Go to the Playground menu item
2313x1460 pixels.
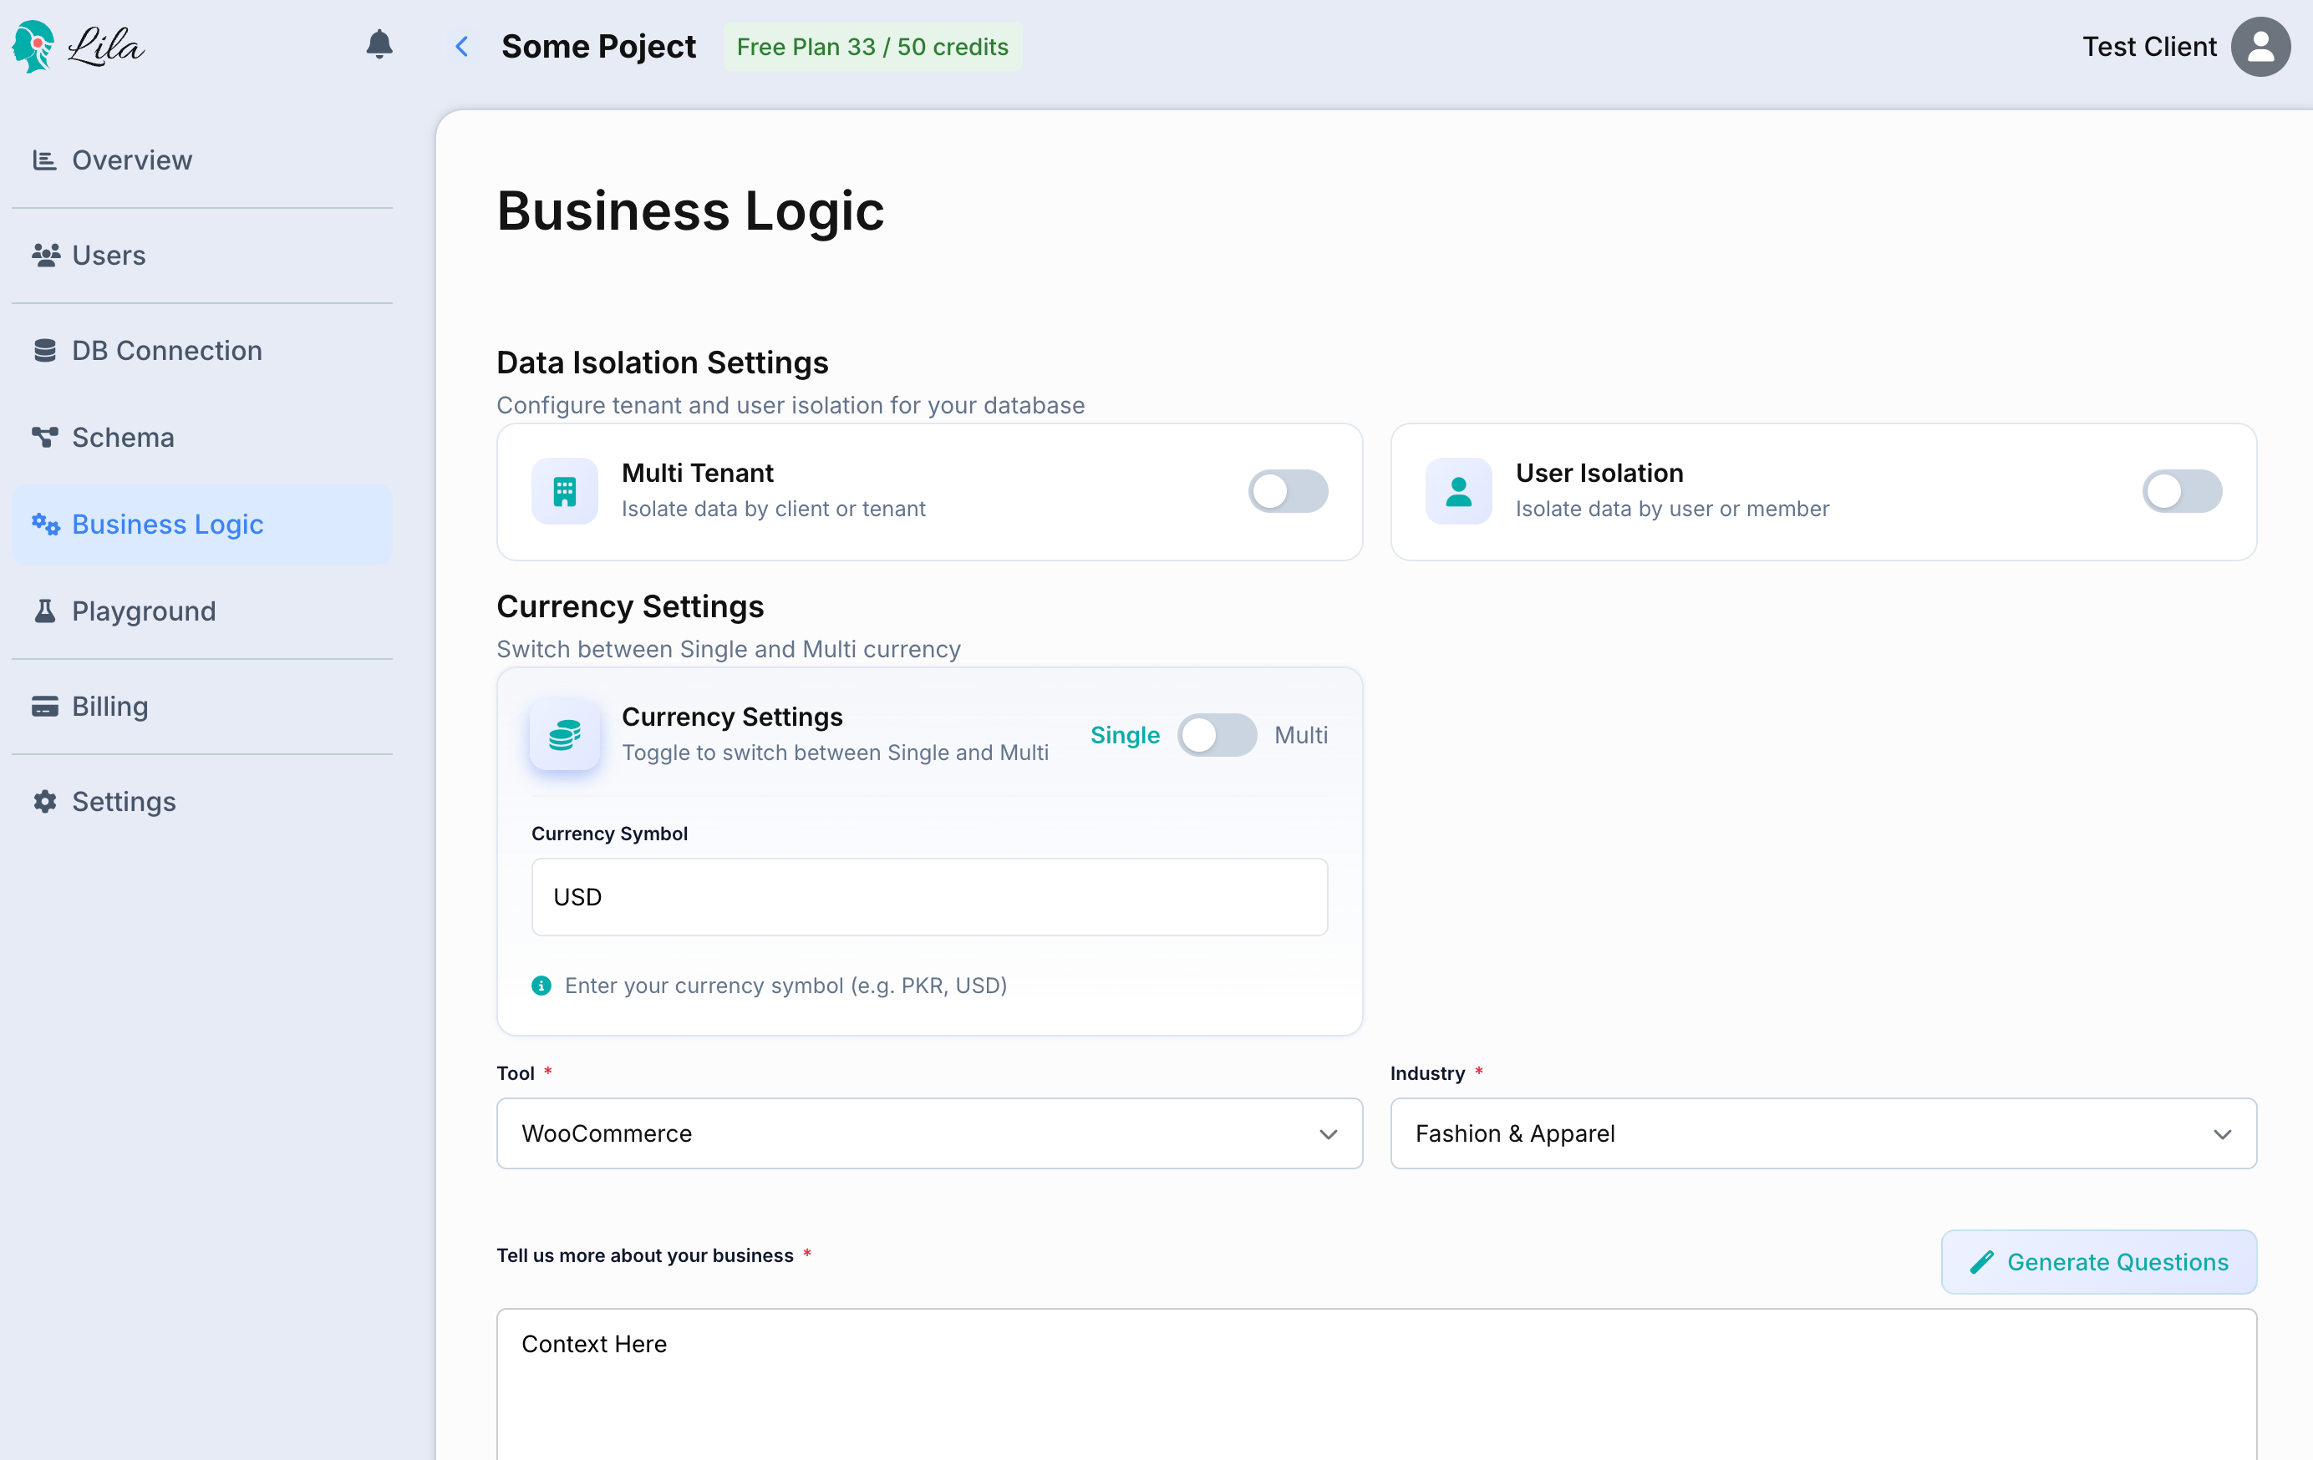[x=144, y=611]
